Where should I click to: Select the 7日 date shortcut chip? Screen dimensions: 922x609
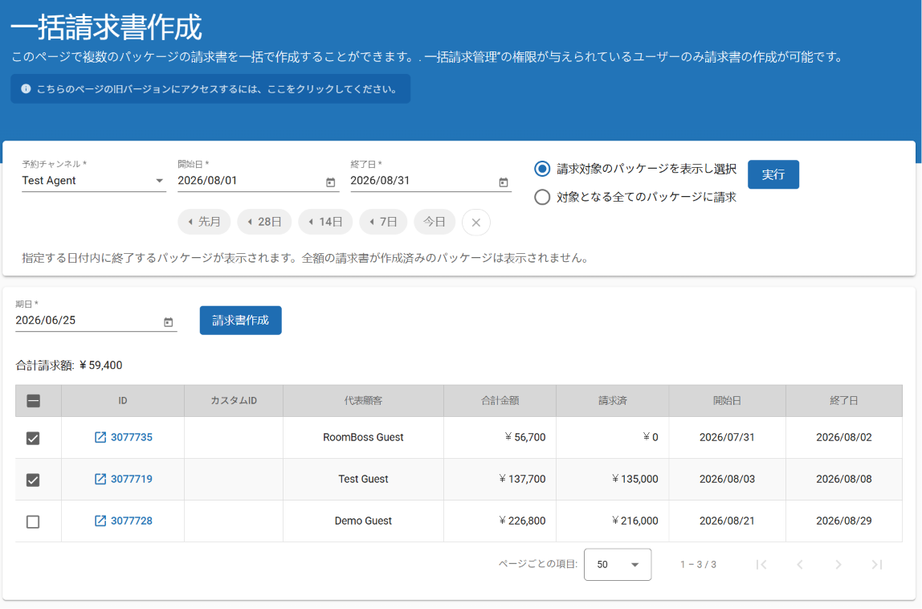pos(383,222)
